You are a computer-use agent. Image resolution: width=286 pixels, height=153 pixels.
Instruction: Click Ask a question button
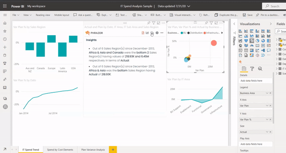[83, 15]
